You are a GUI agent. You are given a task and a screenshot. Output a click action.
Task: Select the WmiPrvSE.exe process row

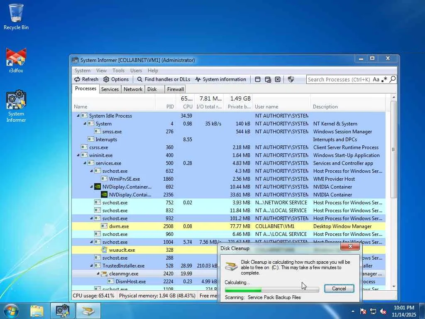point(229,179)
